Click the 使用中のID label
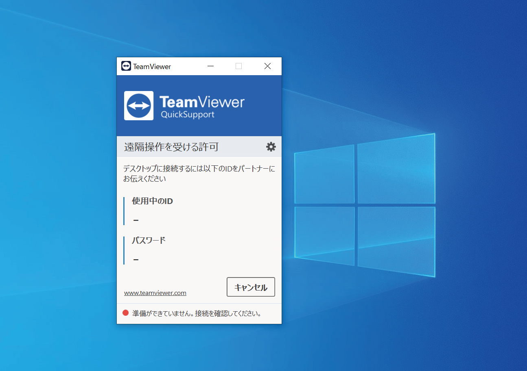 click(x=152, y=201)
